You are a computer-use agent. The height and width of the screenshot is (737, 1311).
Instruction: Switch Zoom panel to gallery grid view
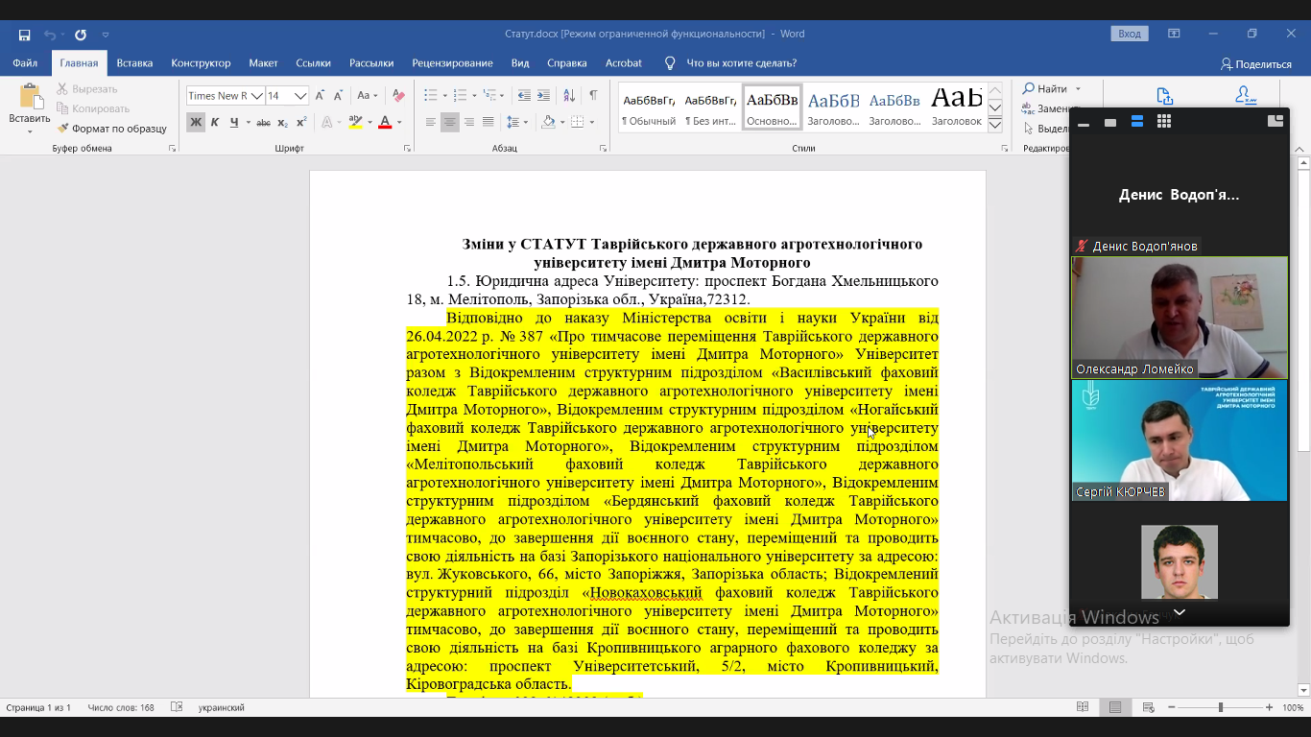(1164, 122)
